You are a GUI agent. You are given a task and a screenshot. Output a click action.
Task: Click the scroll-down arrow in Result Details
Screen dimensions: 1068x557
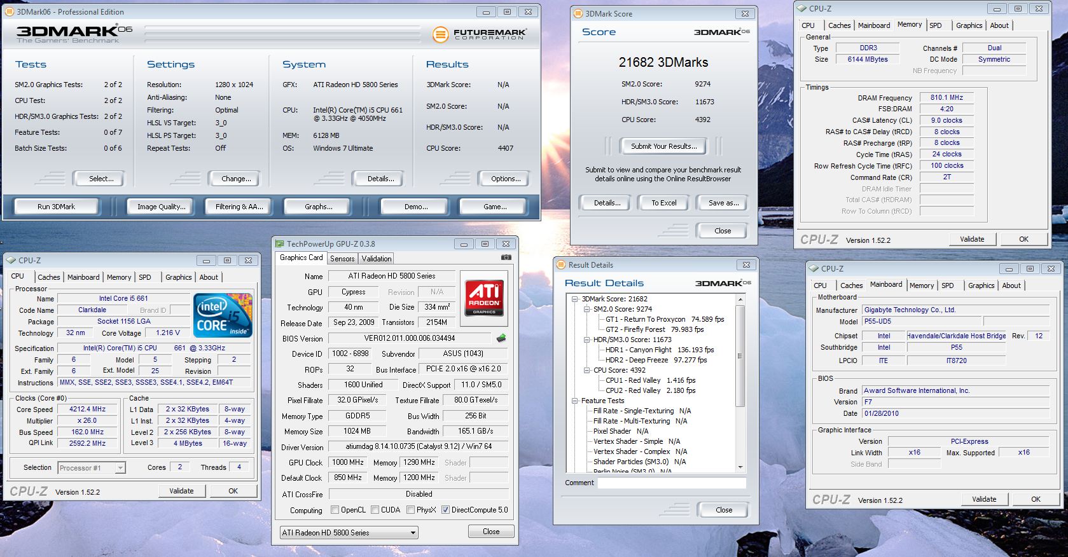point(740,467)
